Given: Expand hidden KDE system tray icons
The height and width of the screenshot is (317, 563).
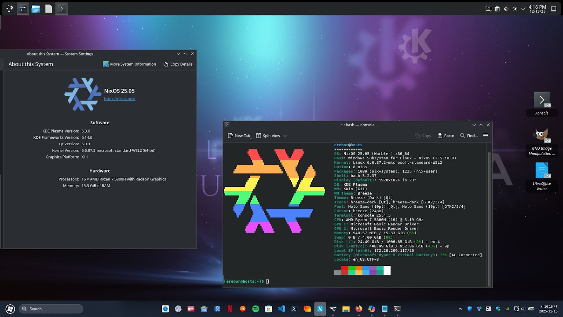Looking at the screenshot, I should pyautogui.click(x=523, y=9).
